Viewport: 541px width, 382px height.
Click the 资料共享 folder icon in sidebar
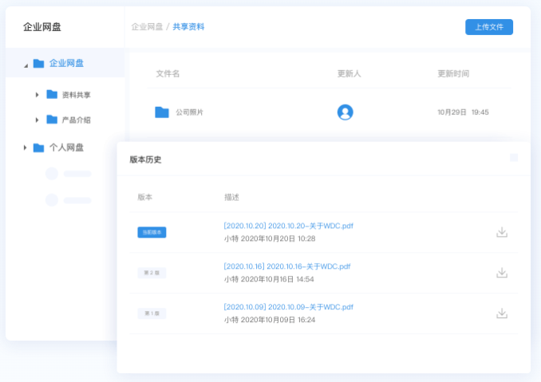52,95
